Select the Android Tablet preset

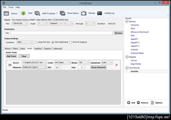(x=137, y=53)
